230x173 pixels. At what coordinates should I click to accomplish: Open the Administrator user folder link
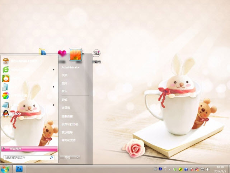(70, 67)
